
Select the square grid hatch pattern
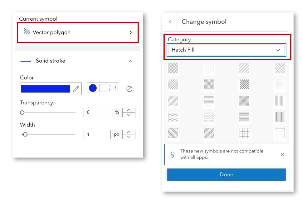[x=244, y=133]
